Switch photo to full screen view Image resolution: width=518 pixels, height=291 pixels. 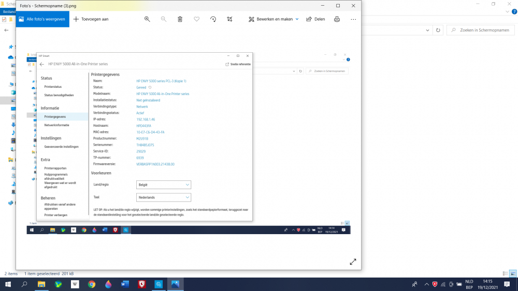point(353,262)
